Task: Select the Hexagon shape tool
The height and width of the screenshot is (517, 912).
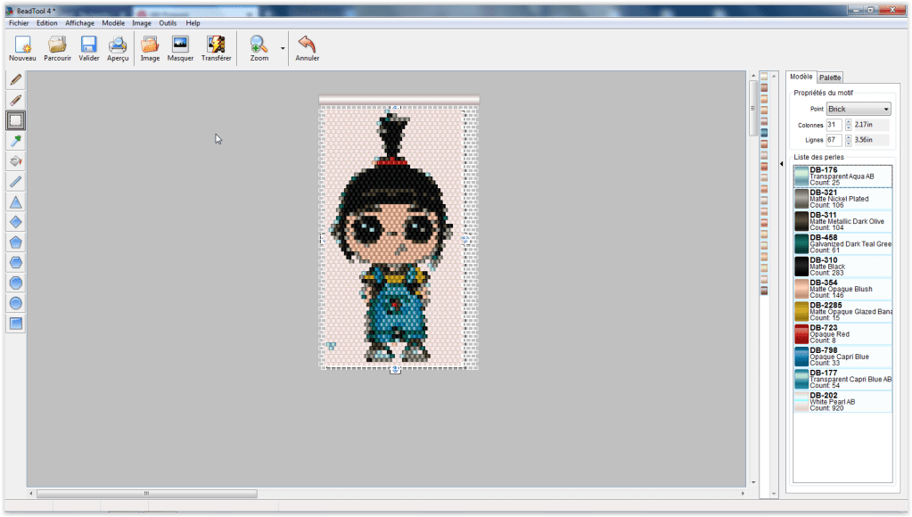Action: pyautogui.click(x=15, y=261)
